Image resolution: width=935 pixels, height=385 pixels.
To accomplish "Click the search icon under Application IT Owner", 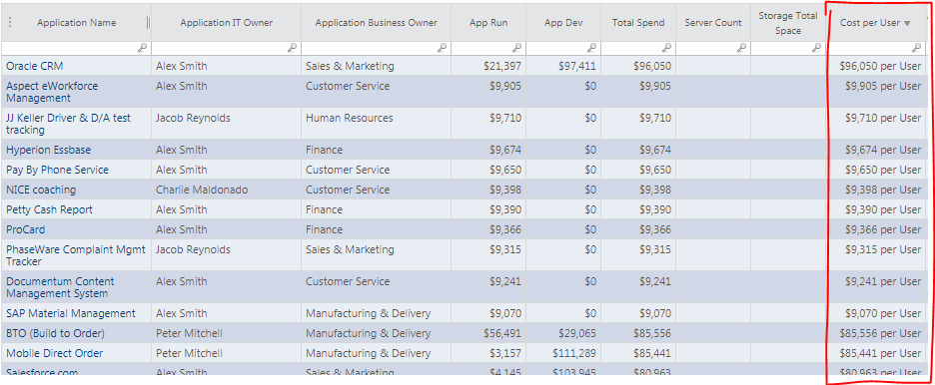I will point(292,48).
